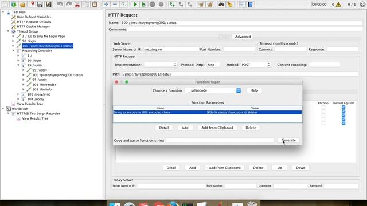Image resolution: width=367 pixels, height=206 pixels.
Task: Click Help button in Function Helper
Action: tap(254, 90)
